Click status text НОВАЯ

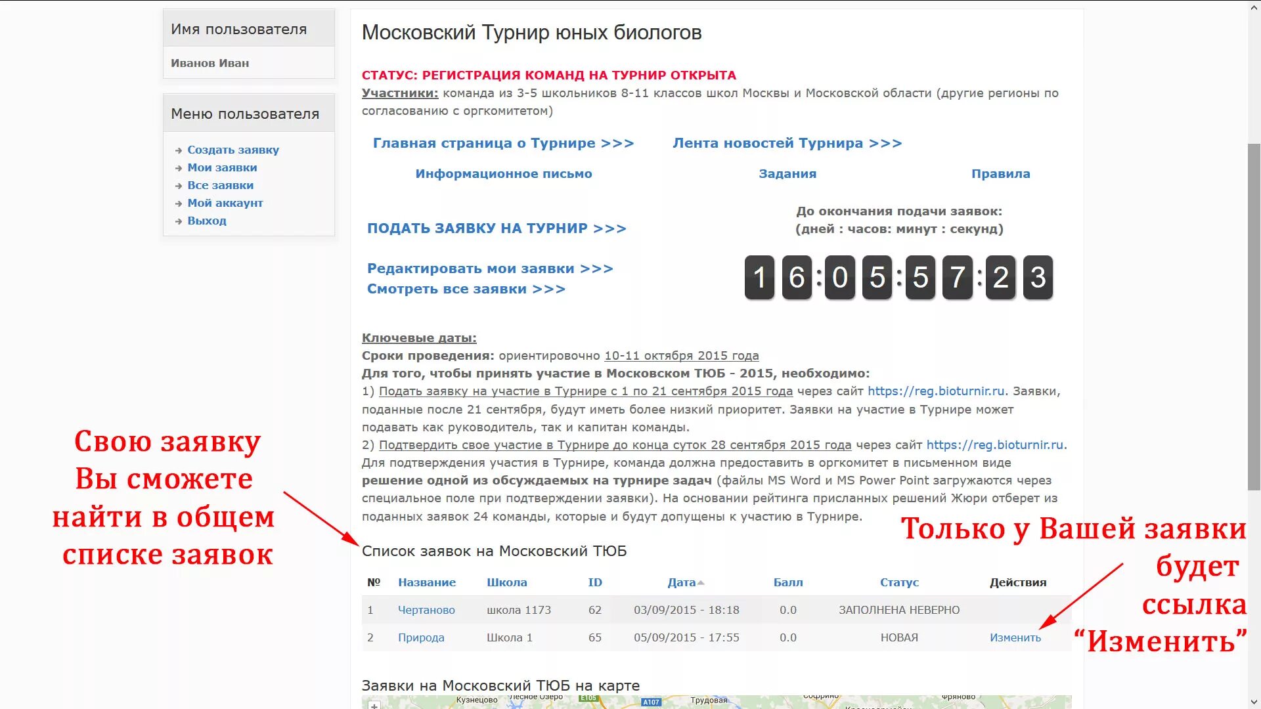(x=899, y=637)
